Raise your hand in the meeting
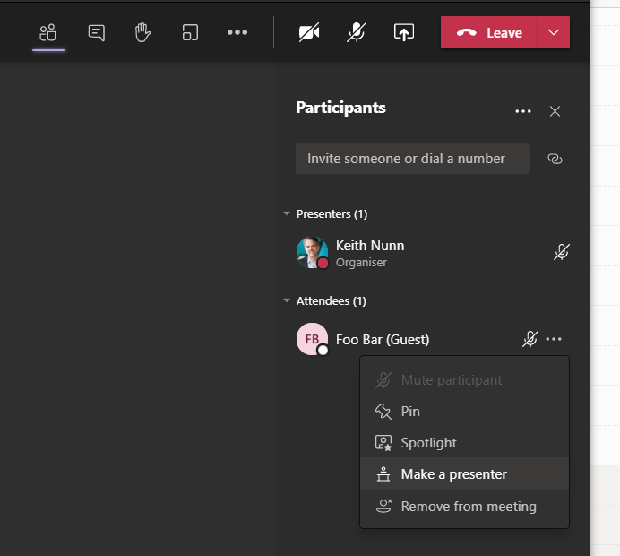 [x=142, y=32]
